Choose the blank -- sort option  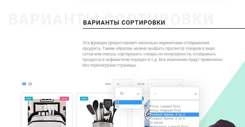pyautogui.click(x=174, y=102)
